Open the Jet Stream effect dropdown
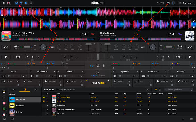This screenshot has height=122, width=196. 42,72
